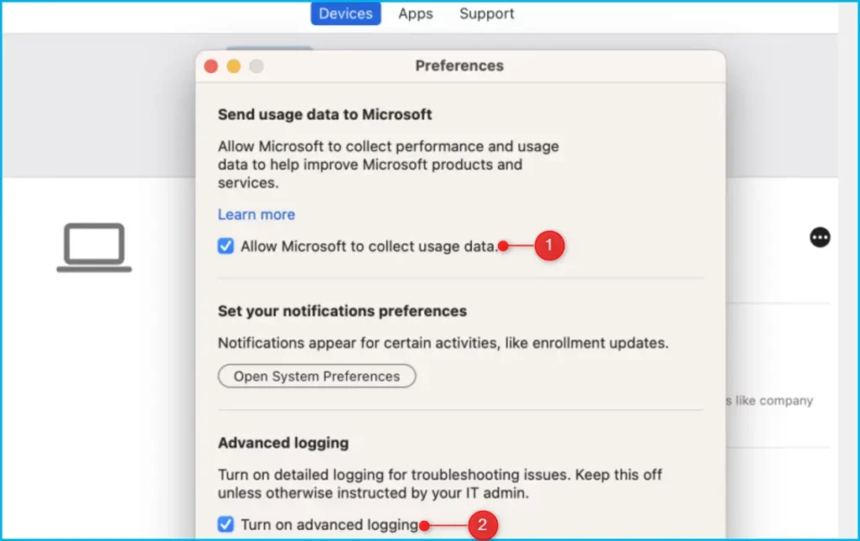Click the laptop device icon
The image size is (860, 541).
(x=94, y=248)
